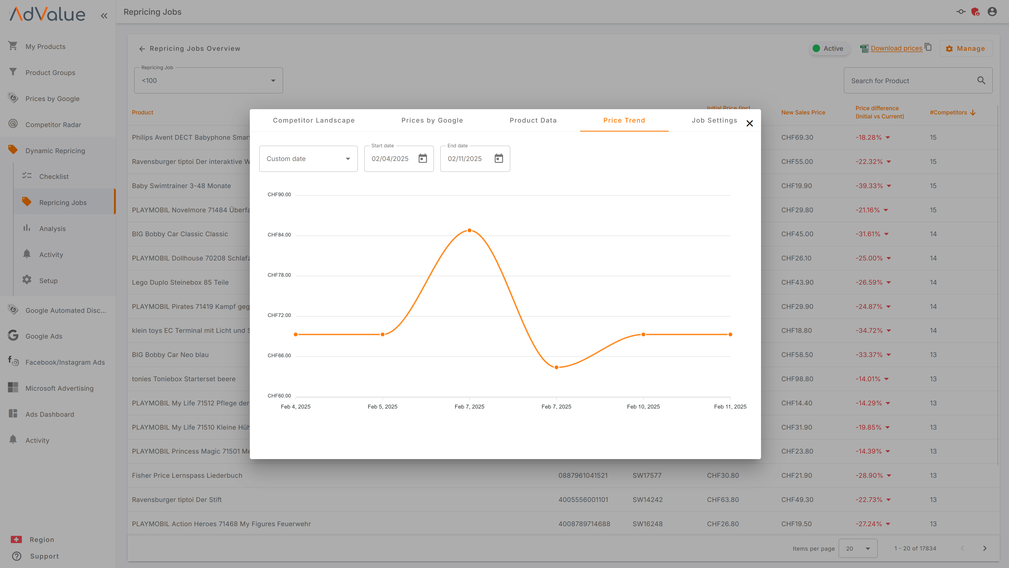Select the Price Trend tab
This screenshot has width=1009, height=568.
tap(624, 120)
